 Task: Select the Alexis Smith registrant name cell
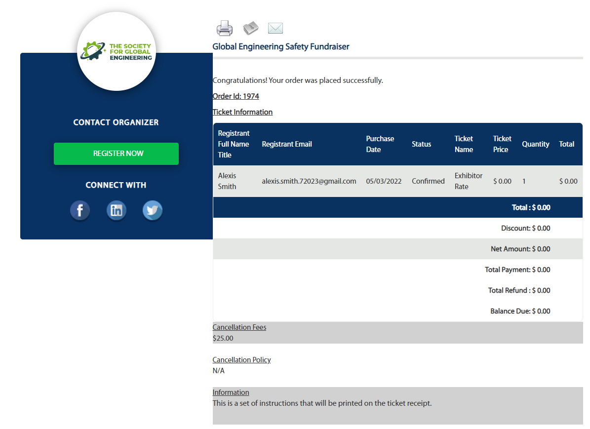227,181
